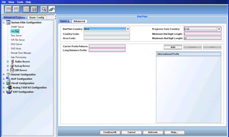Click the Maximum Dial Digit Length field
Screen dimensions: 229x137
(x=203, y=38)
